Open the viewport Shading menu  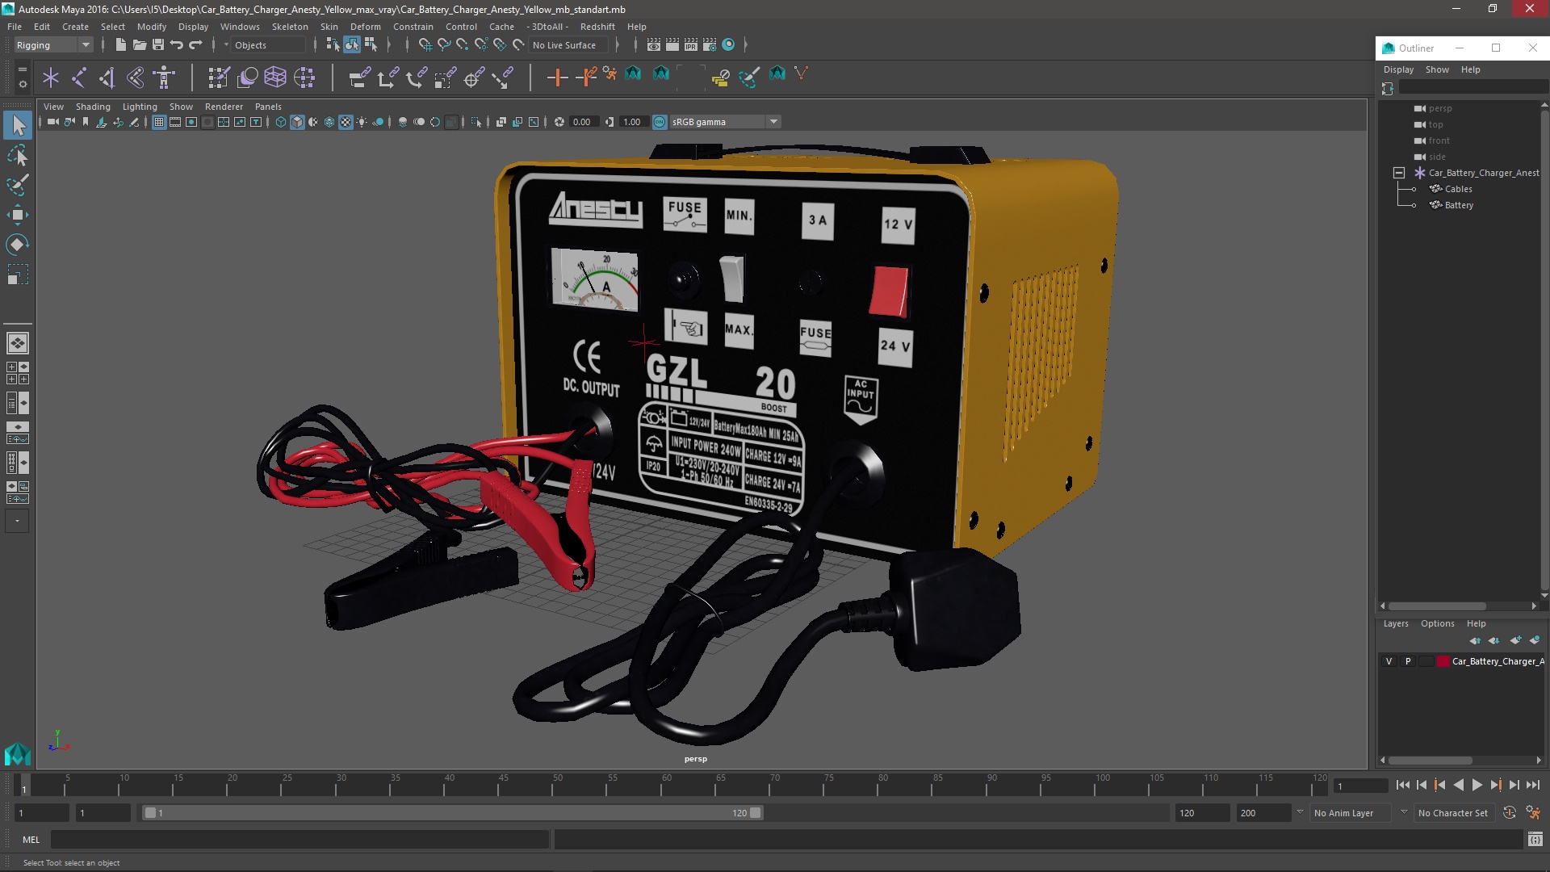93,107
